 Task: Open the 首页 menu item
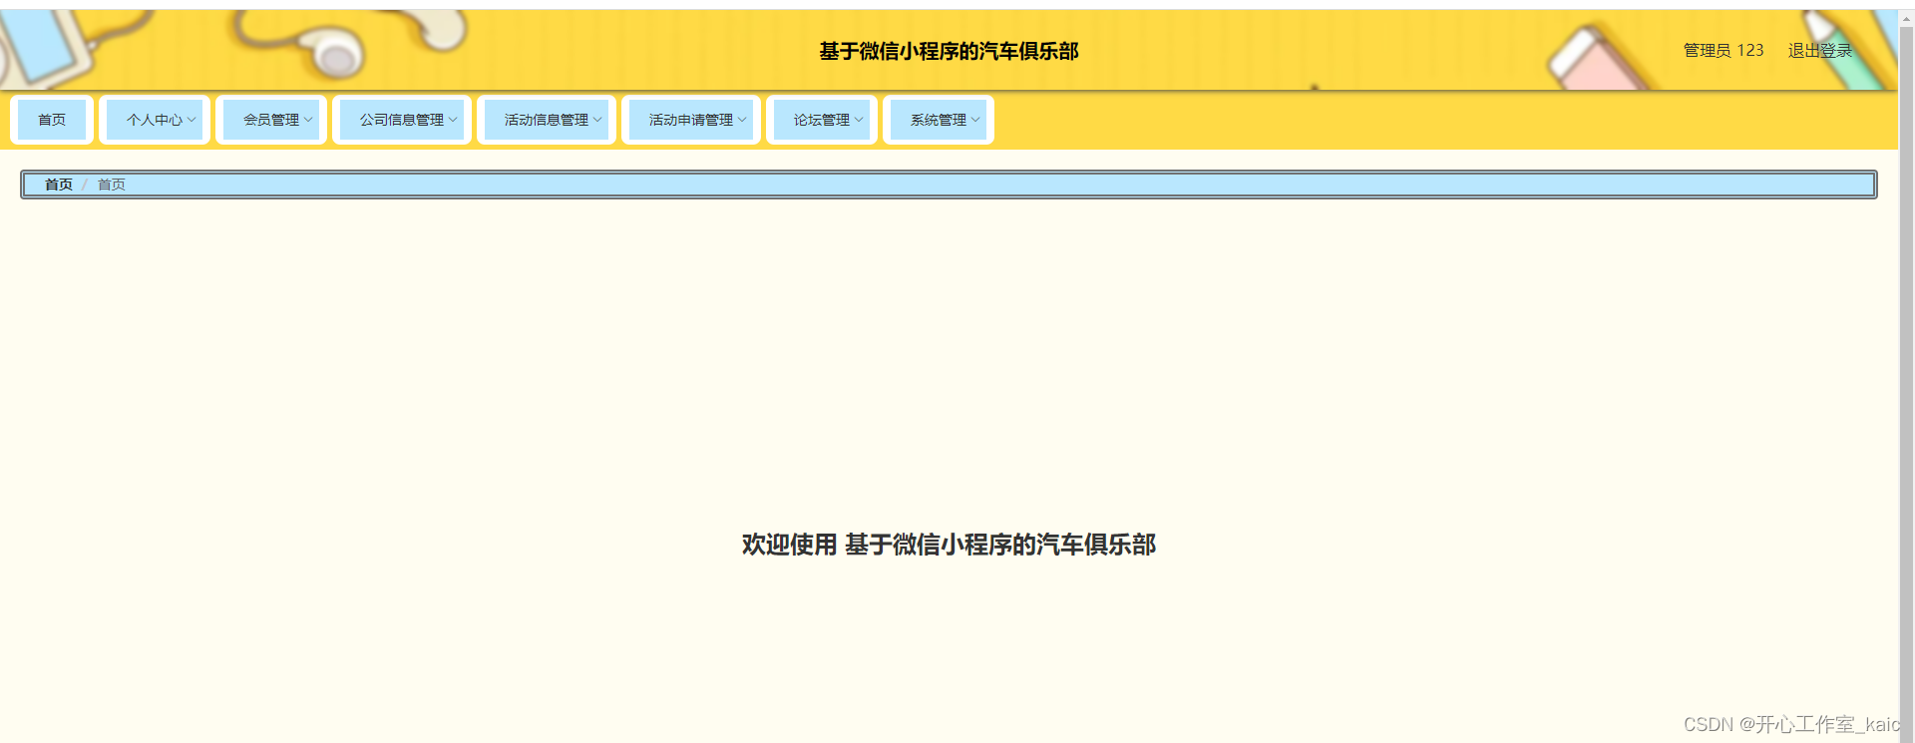52,120
